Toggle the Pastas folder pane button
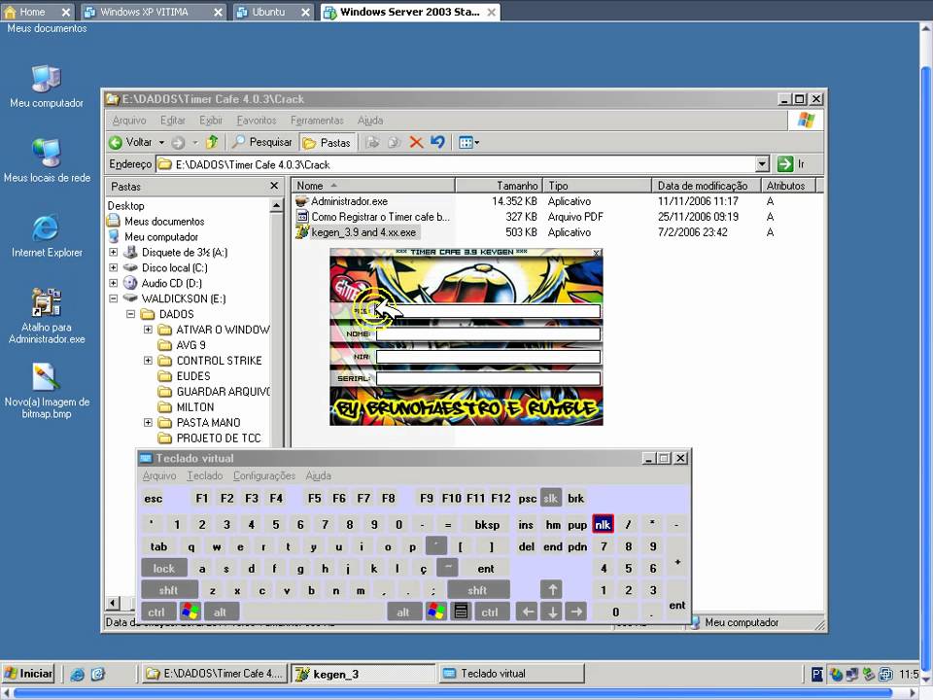The image size is (933, 700). [x=327, y=143]
